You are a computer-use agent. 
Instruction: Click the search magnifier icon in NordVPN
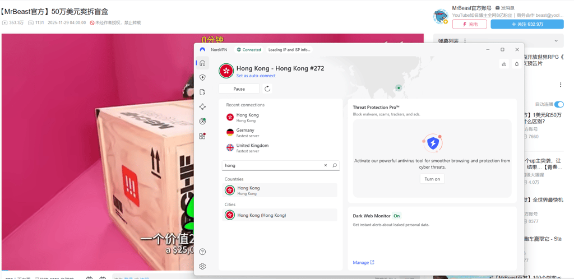tap(335, 165)
